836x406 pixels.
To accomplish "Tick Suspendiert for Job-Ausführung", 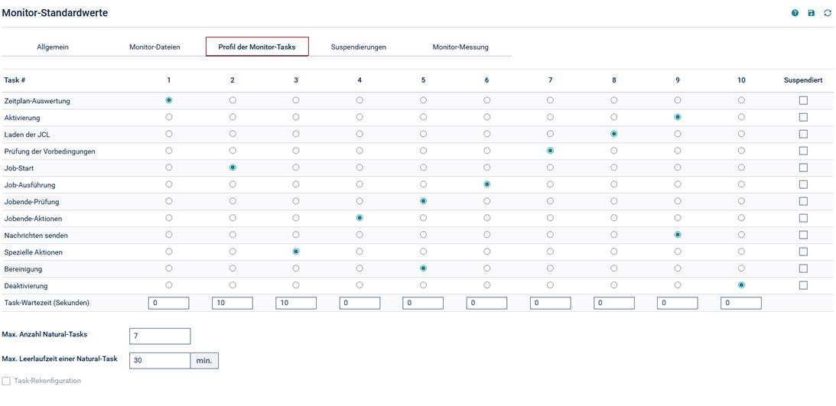I will [x=803, y=184].
